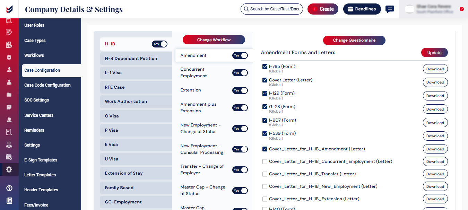Click the Change Workflow button

coord(214,40)
